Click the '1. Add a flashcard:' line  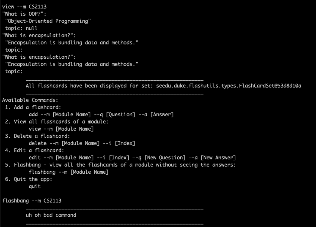click(x=33, y=107)
